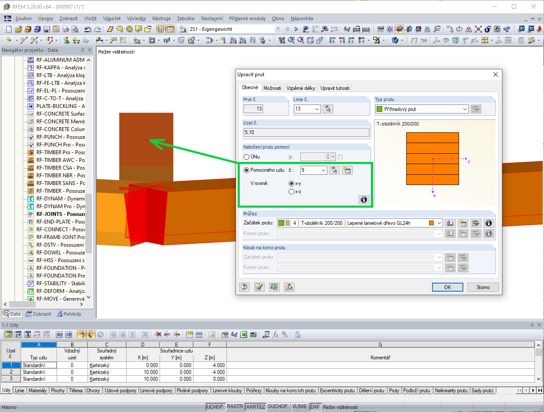Click Excel export icon in table toolbar

point(244,334)
